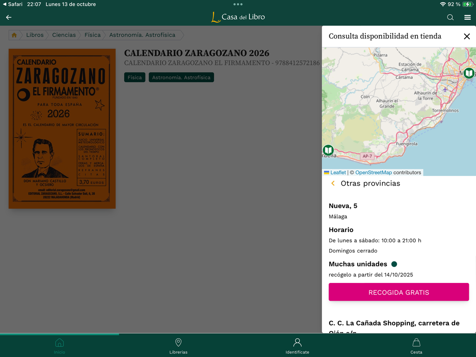Open Astronomía. Astrofísica breadcrumb
Viewport: 476px width, 357px height.
tap(142, 35)
